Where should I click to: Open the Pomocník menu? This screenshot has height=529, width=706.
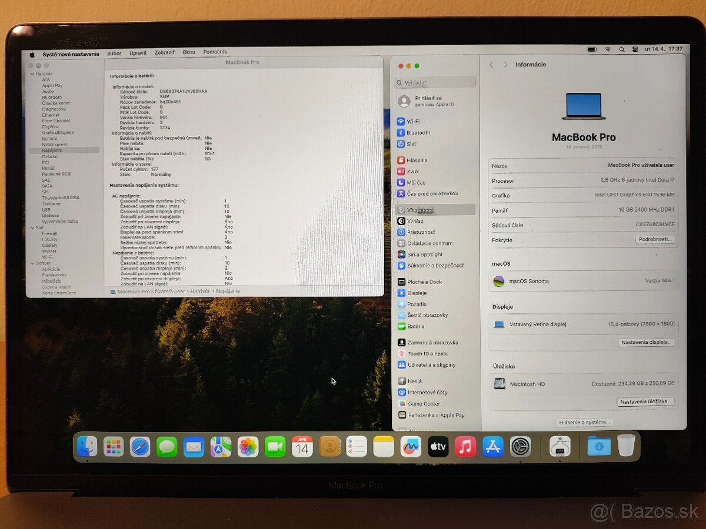215,52
